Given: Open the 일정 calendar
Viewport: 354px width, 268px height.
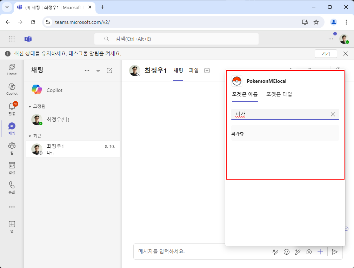Looking at the screenshot, I should tap(12, 168).
